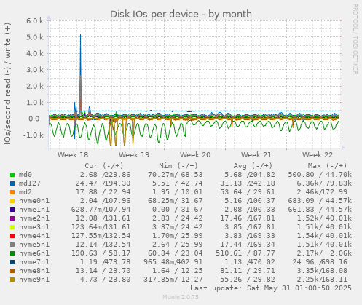Click nvme9n1 min value 317.85m/ 12.27

(x=173, y=280)
